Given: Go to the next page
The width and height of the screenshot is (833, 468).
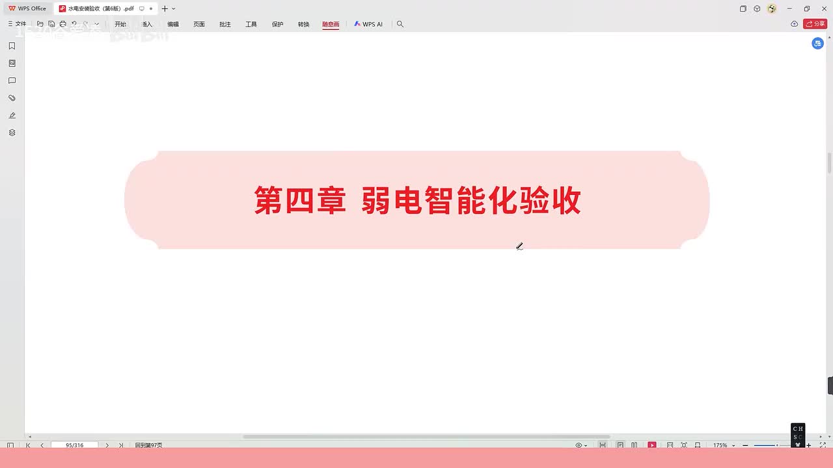Looking at the screenshot, I should click(107, 445).
